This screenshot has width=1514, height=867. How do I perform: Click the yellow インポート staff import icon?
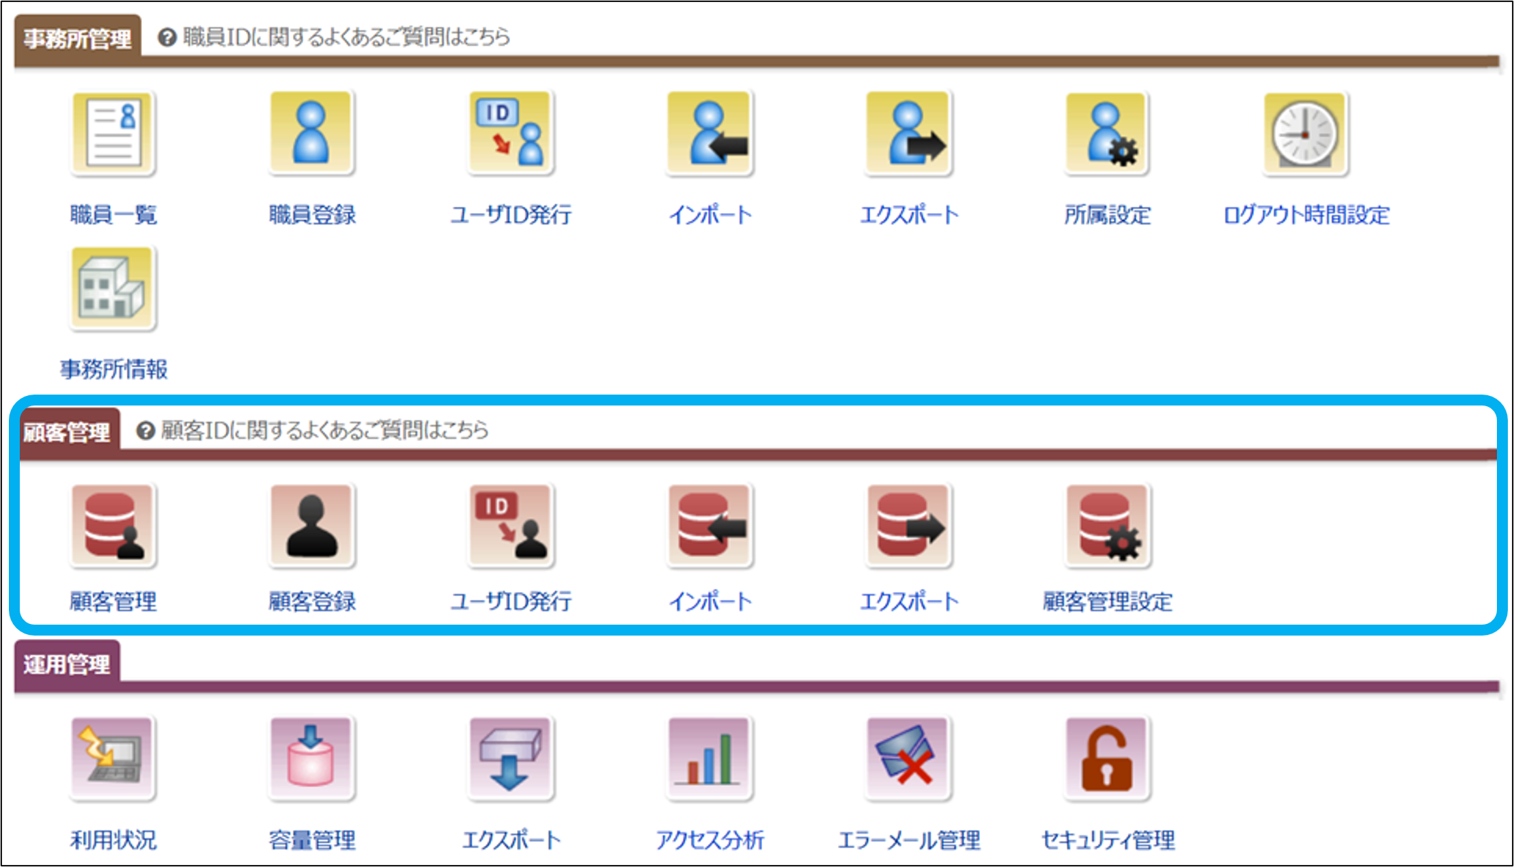tap(710, 134)
